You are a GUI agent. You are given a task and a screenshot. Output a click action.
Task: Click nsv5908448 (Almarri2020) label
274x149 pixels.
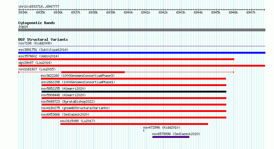point(64,95)
